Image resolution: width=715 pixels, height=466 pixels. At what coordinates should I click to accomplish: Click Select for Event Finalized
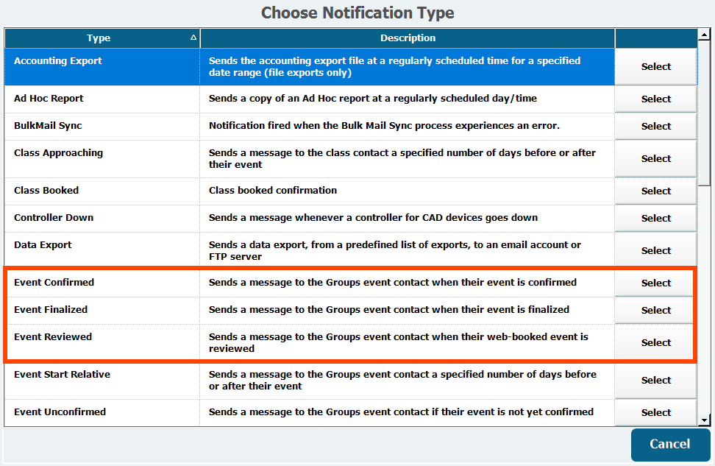655,311
